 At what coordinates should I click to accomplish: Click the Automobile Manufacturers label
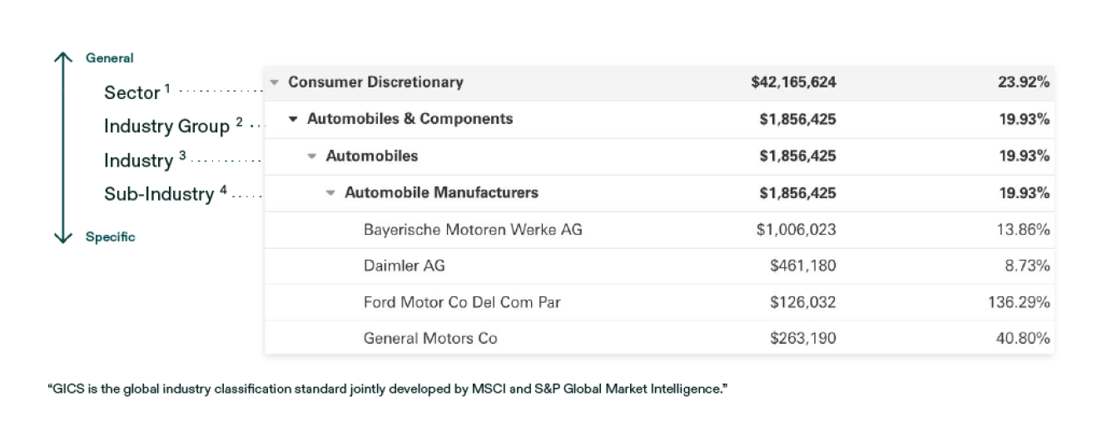441,193
